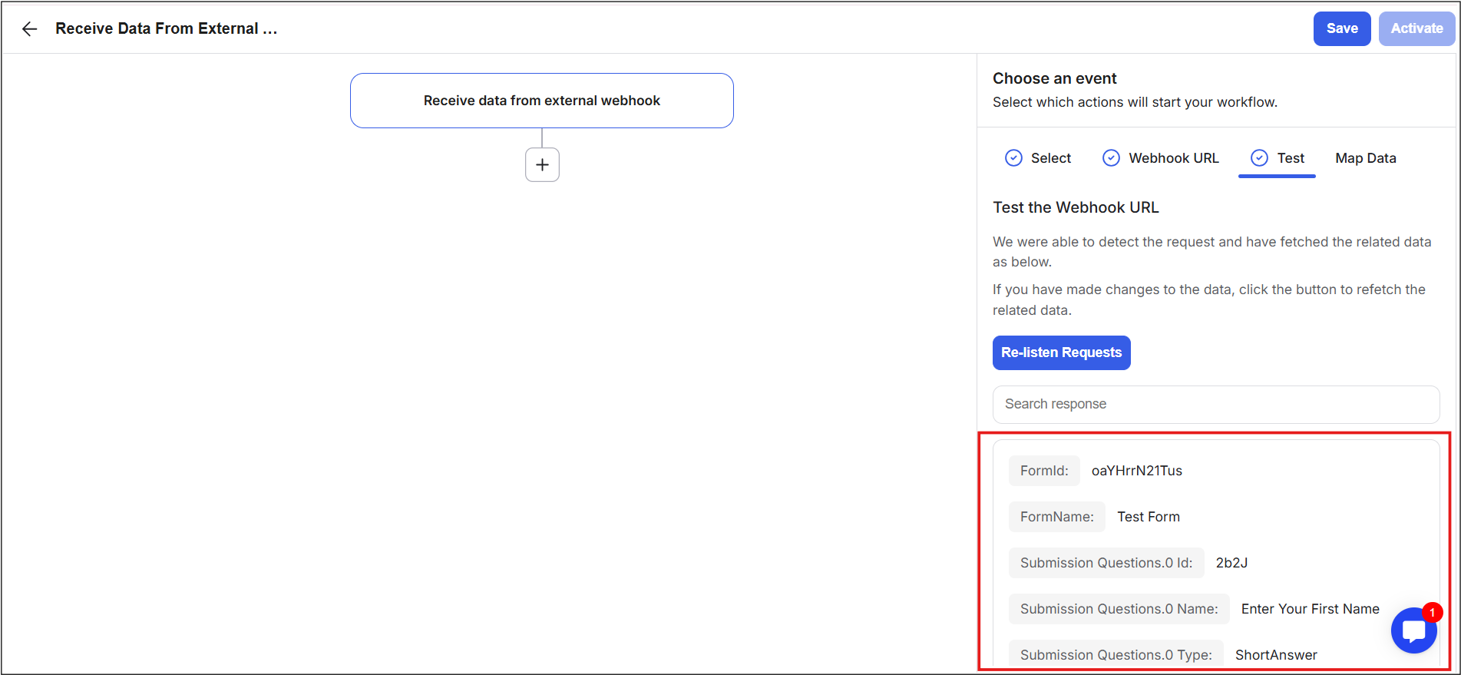
Task: Select the webhook trigger node
Action: pyautogui.click(x=541, y=101)
